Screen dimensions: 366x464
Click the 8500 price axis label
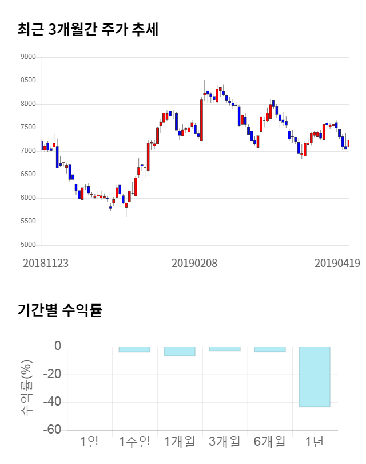[x=27, y=81]
